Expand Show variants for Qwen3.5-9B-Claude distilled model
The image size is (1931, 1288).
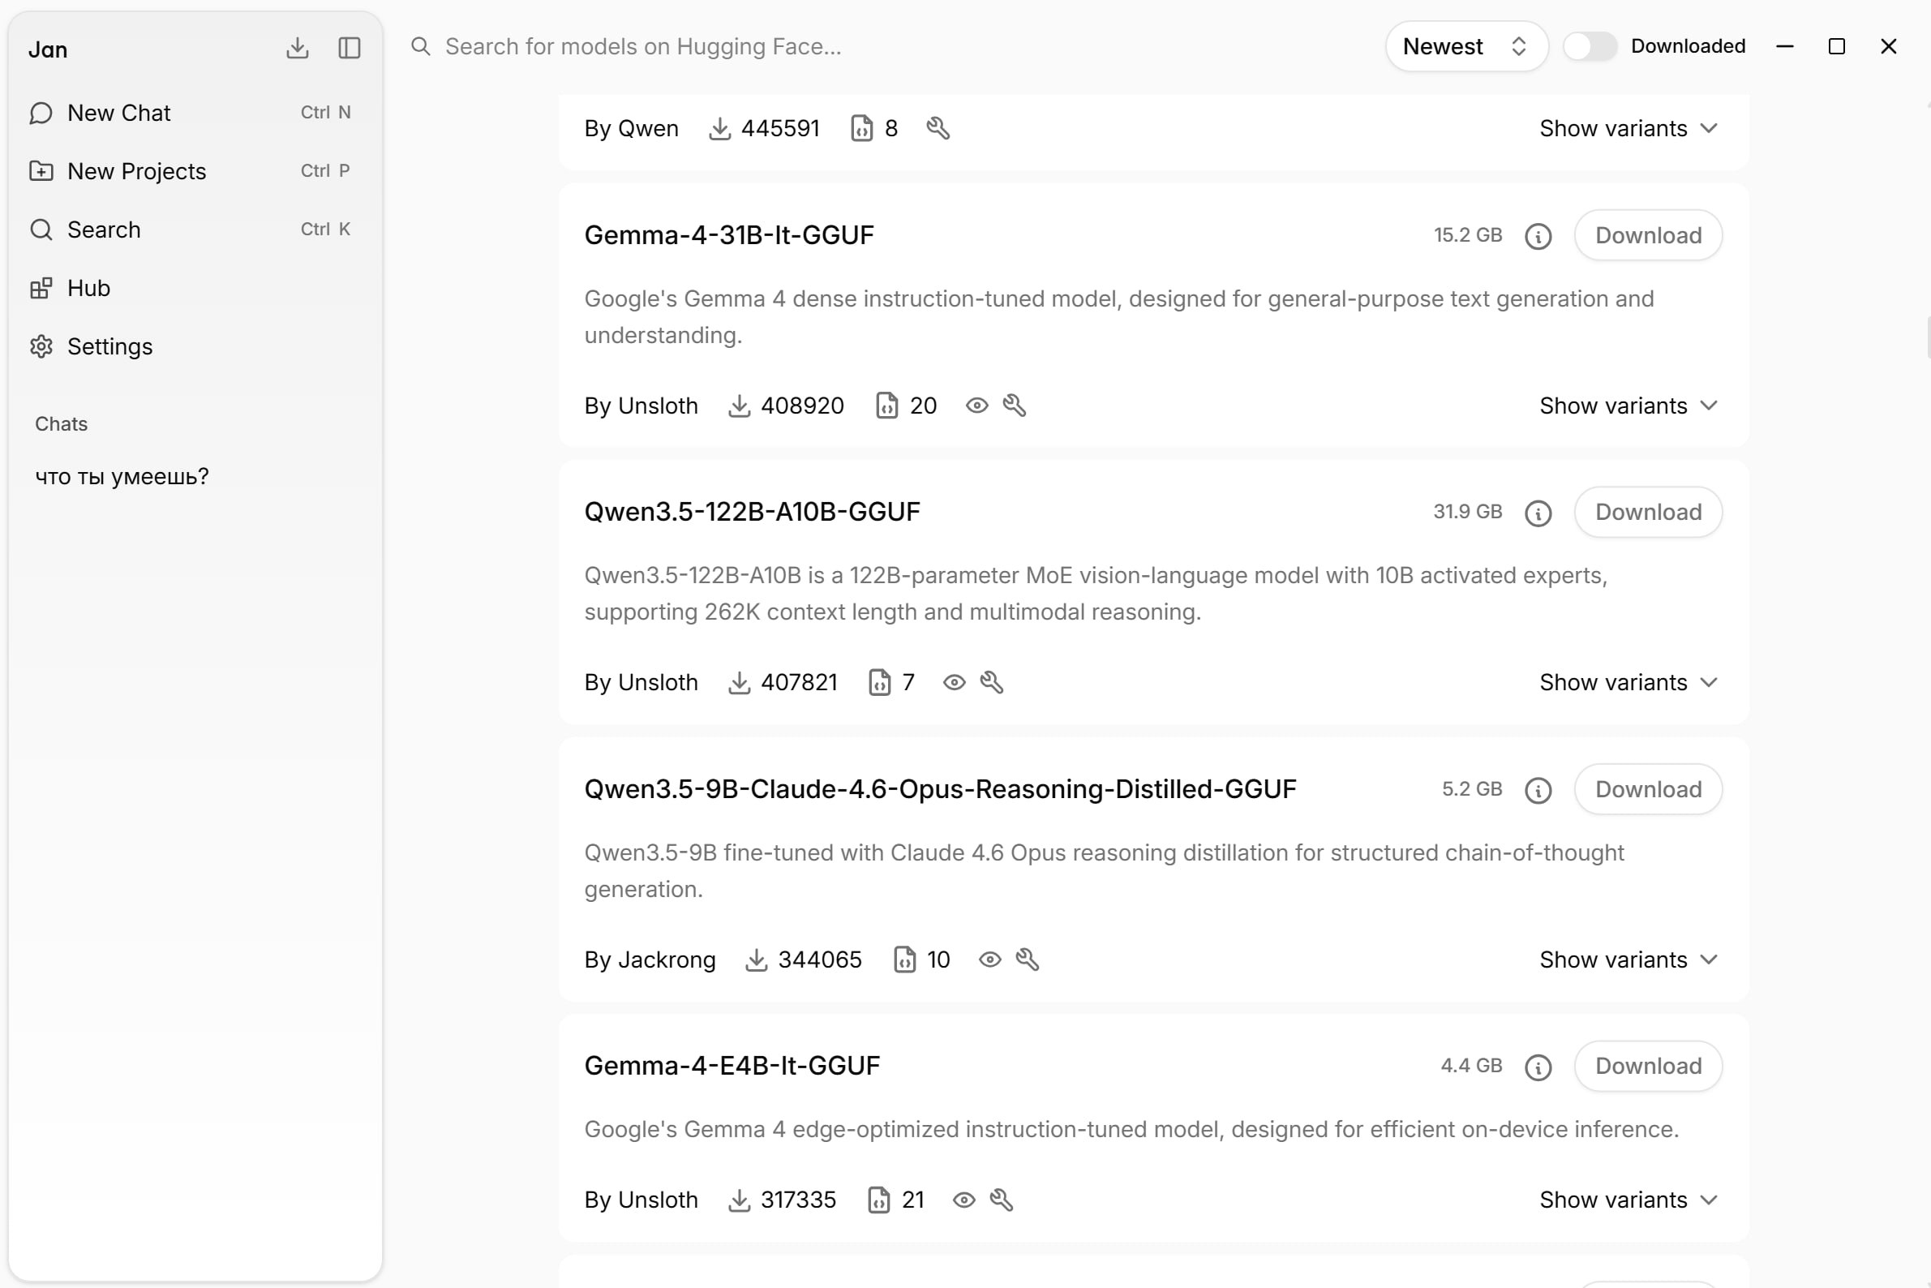[x=1628, y=960]
